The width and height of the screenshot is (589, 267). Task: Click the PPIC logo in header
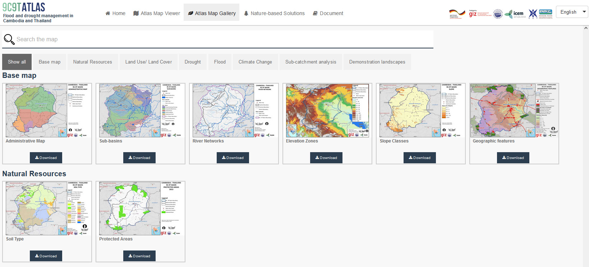coord(546,14)
